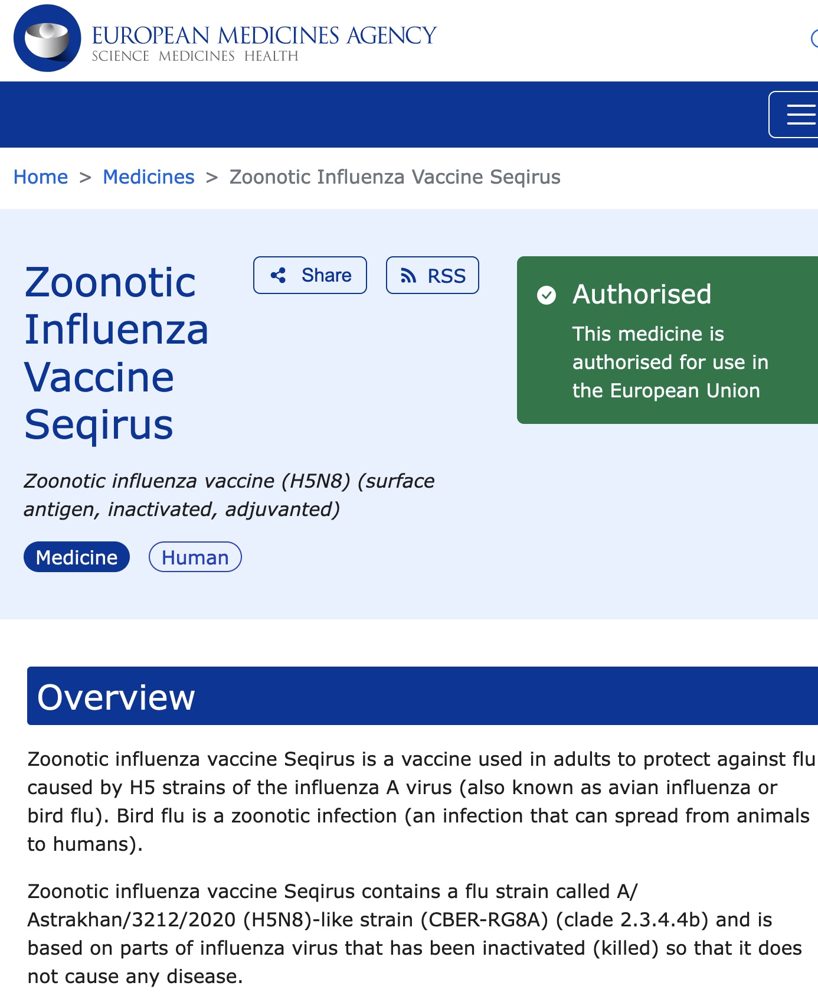Click the paragraph mentioning the Astrakhan strain

pos(414,933)
